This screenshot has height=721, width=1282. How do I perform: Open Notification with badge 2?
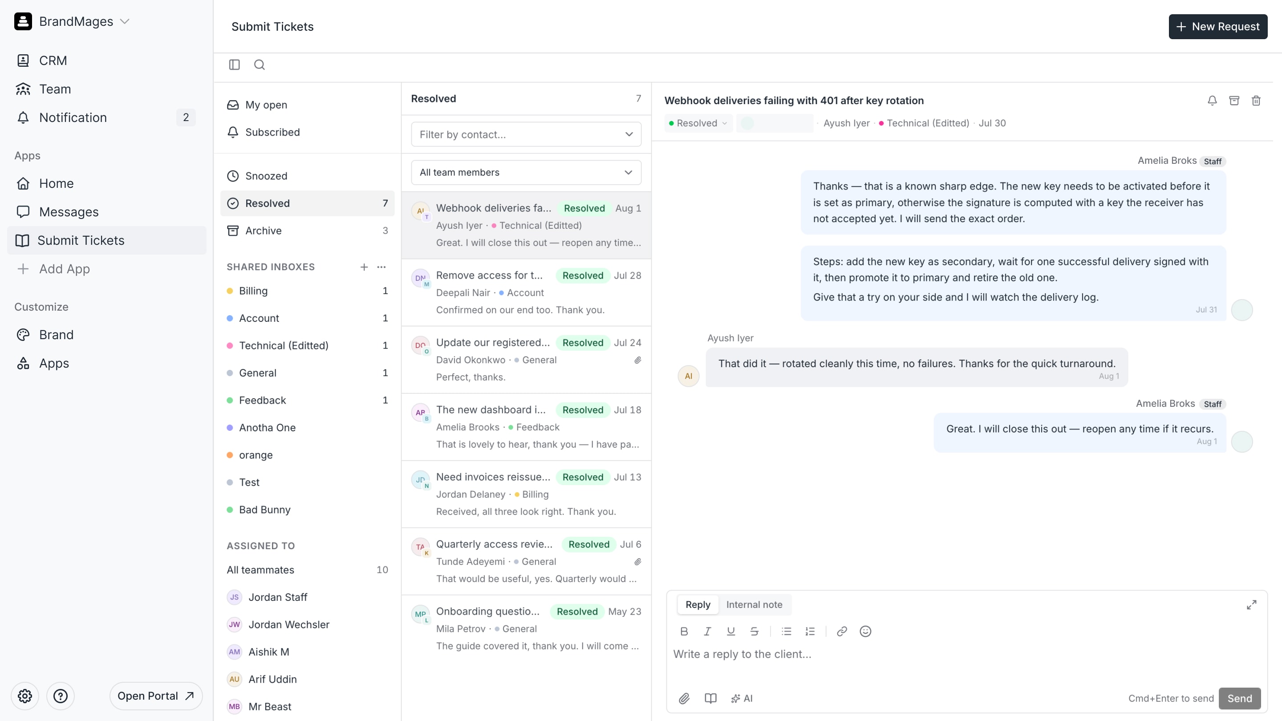(x=106, y=118)
